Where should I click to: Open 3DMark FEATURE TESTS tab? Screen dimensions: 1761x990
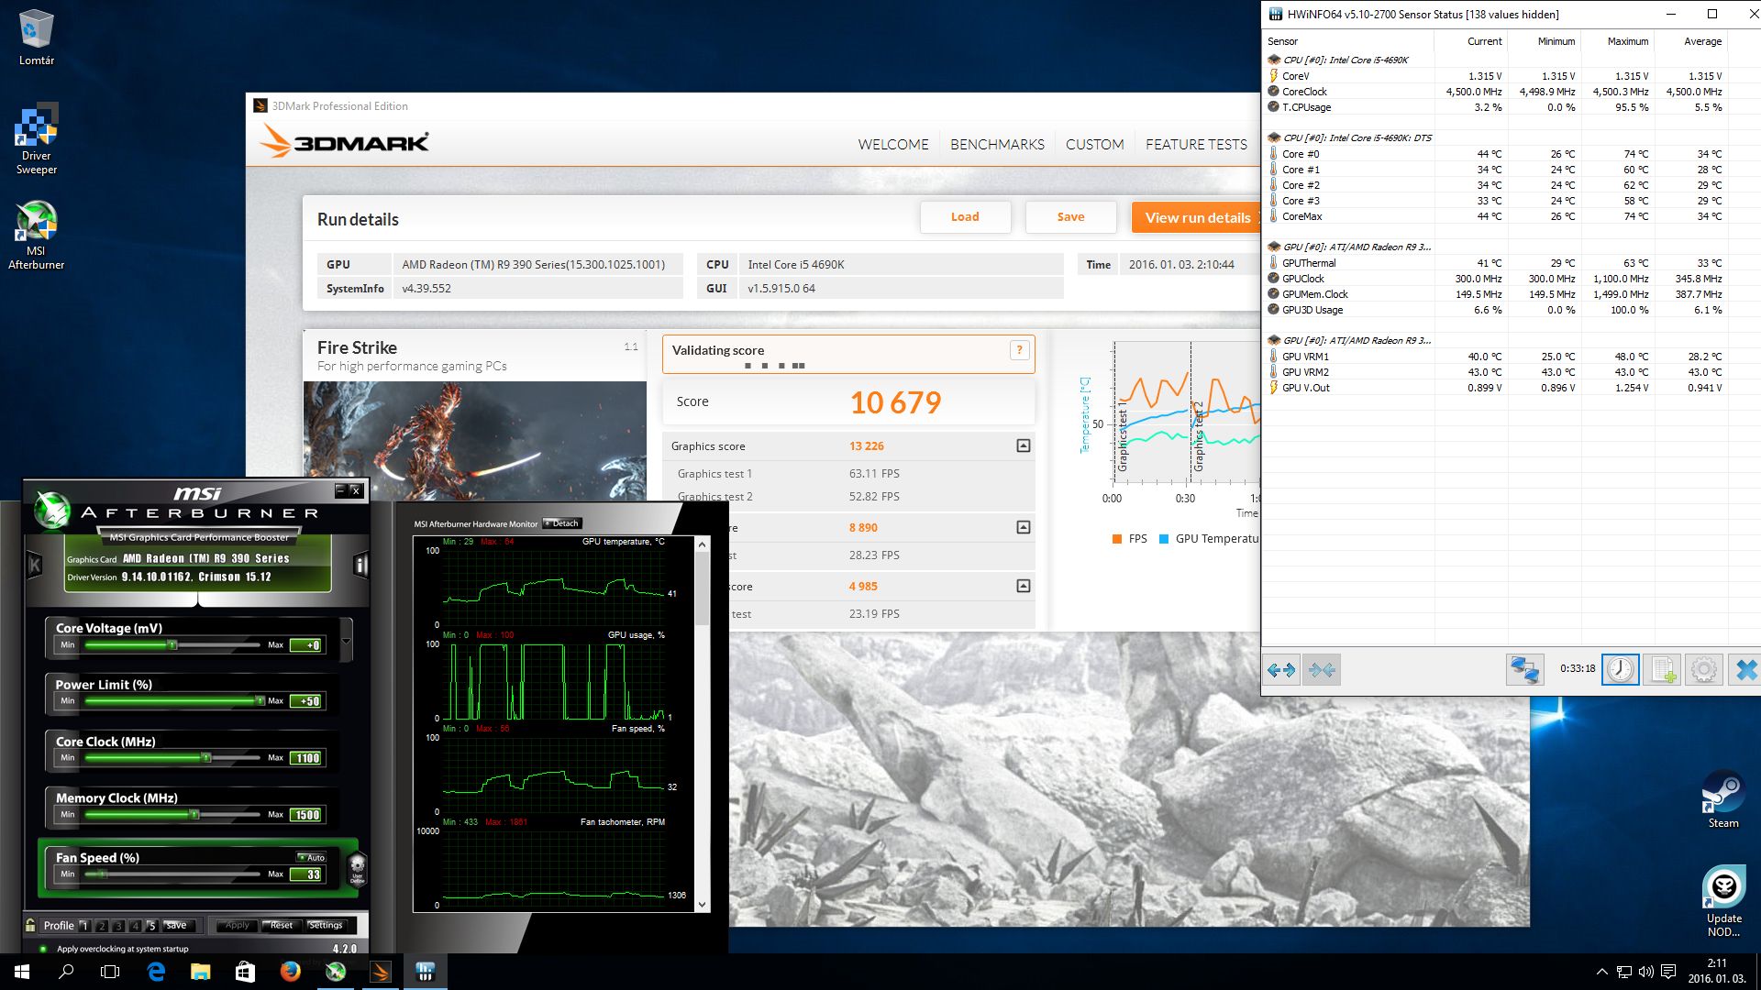click(1196, 144)
